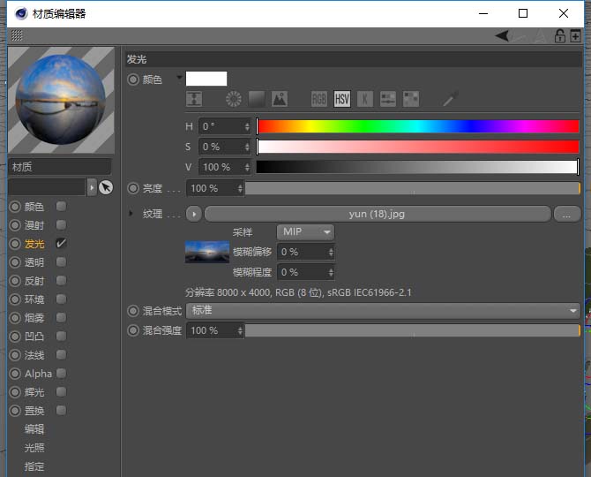Pick a color with the eyedropper tool
The height and width of the screenshot is (477, 591).
451,99
